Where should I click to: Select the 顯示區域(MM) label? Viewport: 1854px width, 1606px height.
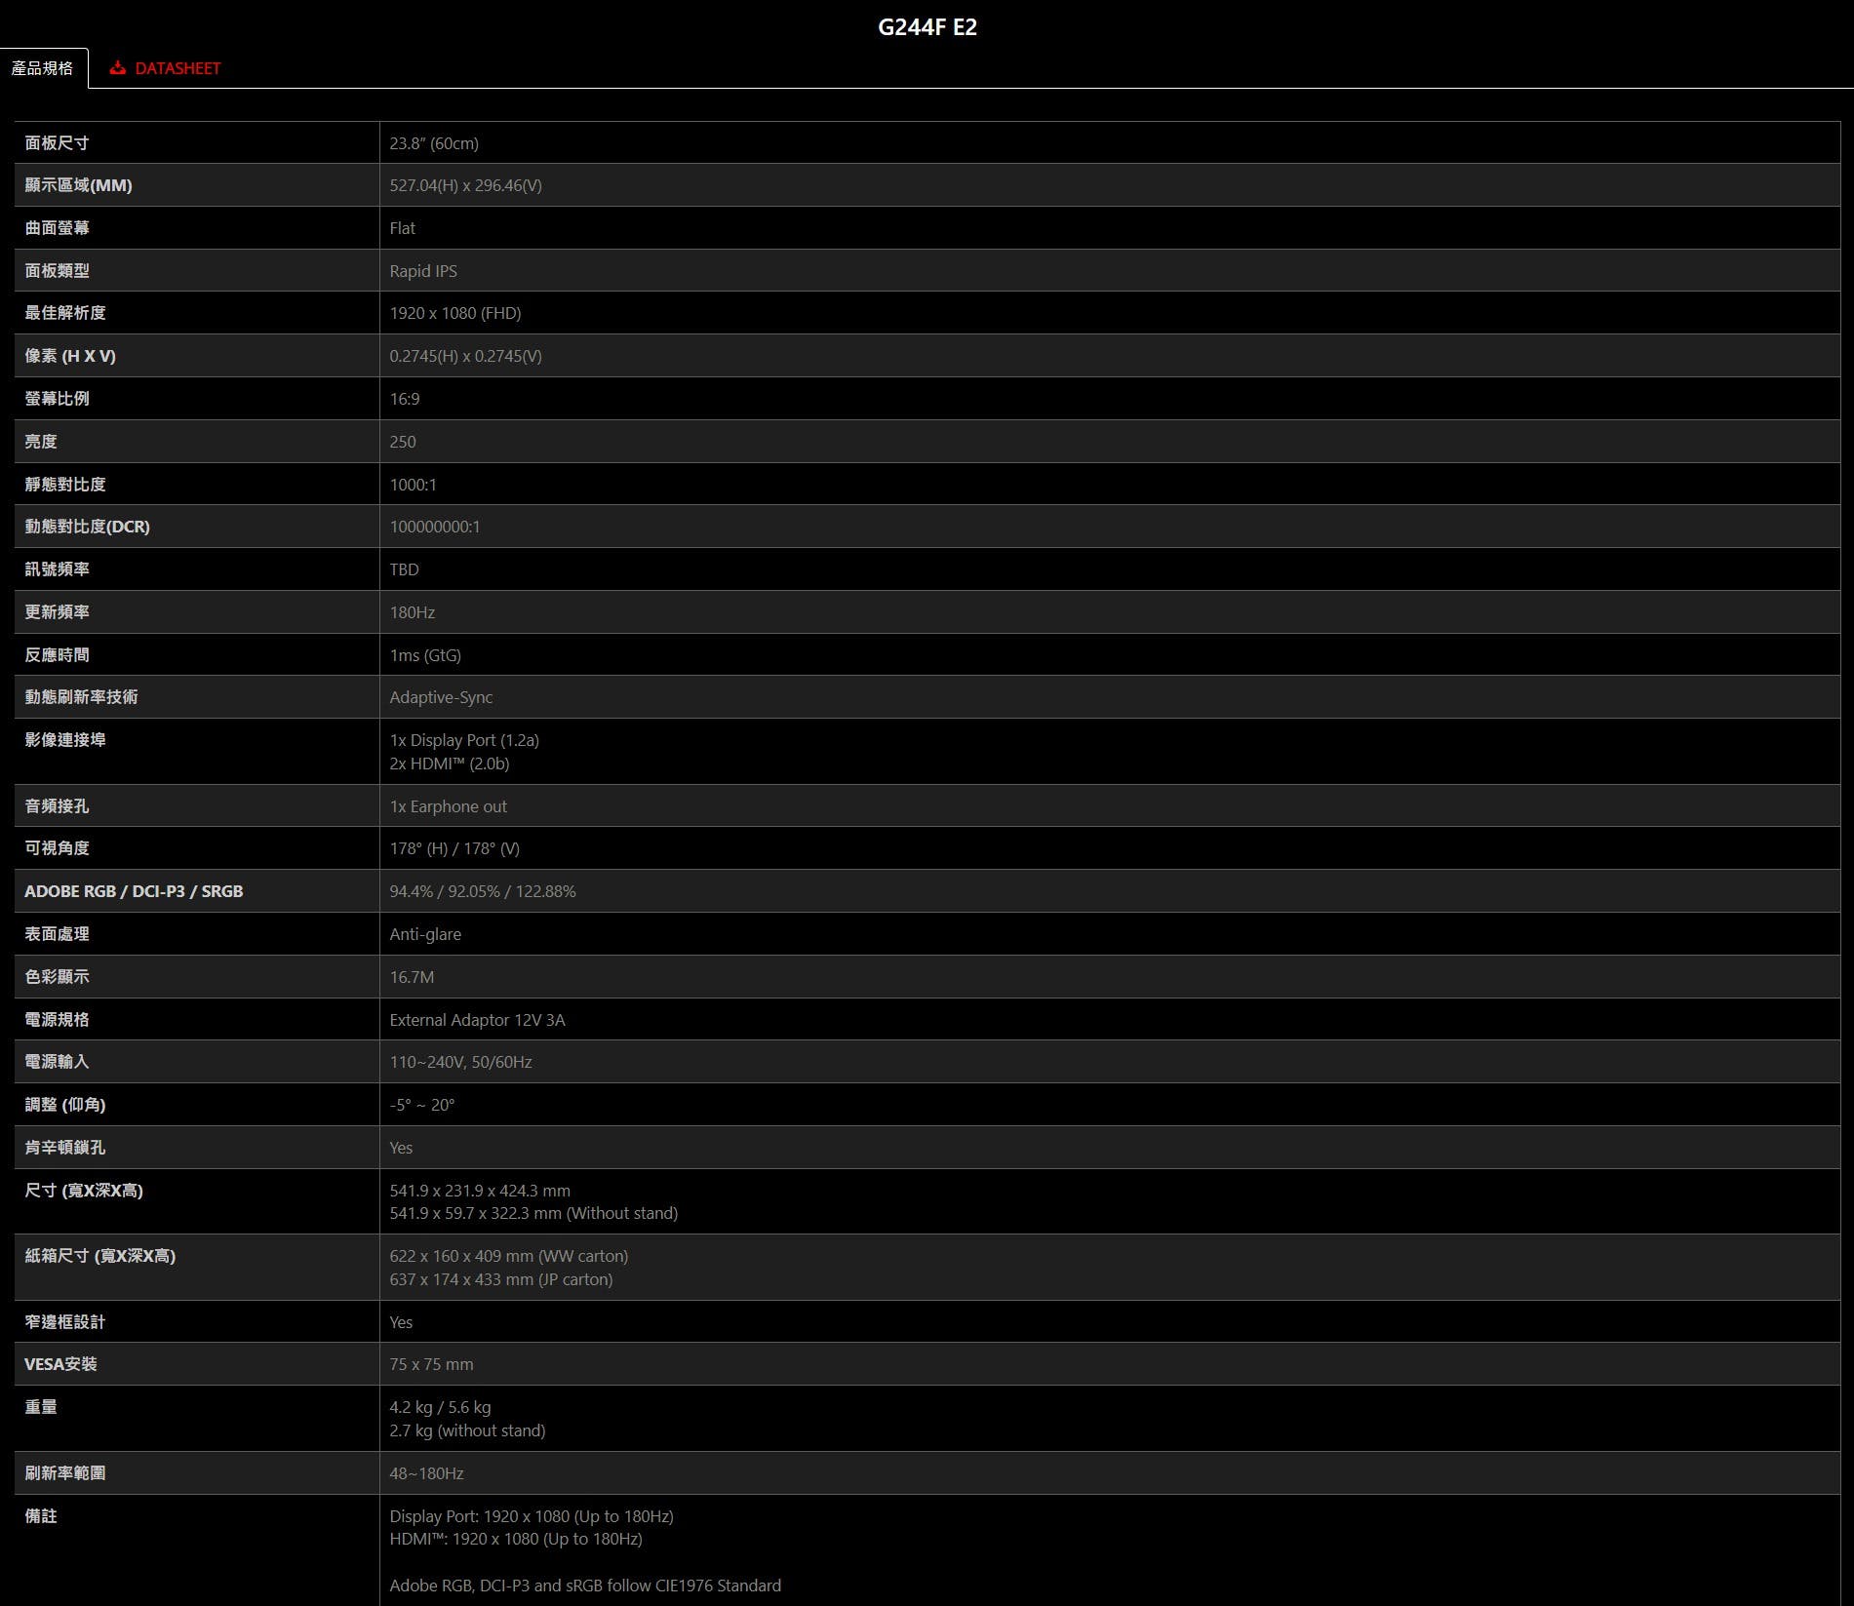coord(79,185)
